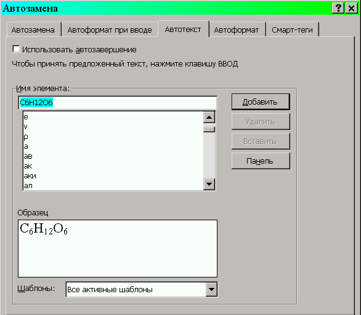361x315 pixels.
Task: Select the 'ав' list entry
Action: point(113,156)
